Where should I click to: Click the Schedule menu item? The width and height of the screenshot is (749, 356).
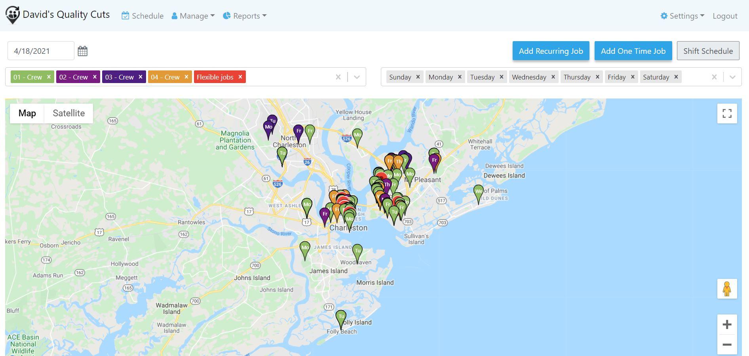143,16
